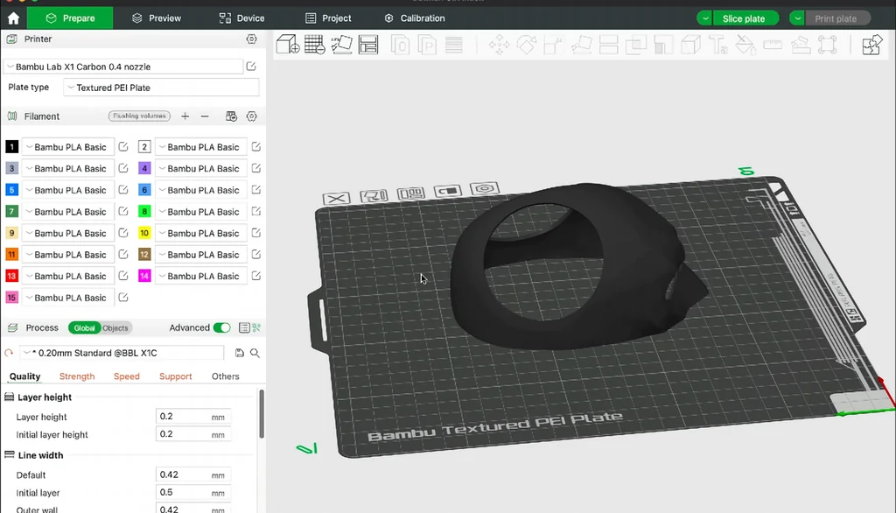Open the Printer section settings gear

pyautogui.click(x=251, y=39)
